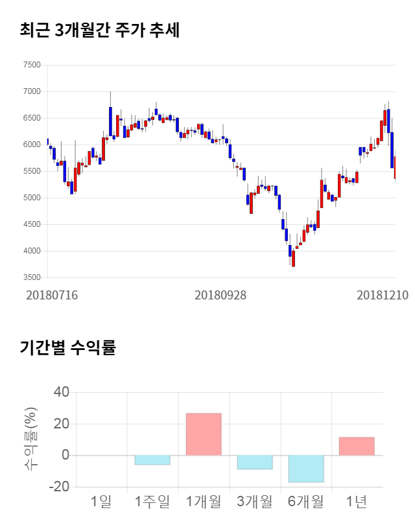The image size is (415, 525).
Task: Click the '1일' period axis label
Action: [101, 501]
